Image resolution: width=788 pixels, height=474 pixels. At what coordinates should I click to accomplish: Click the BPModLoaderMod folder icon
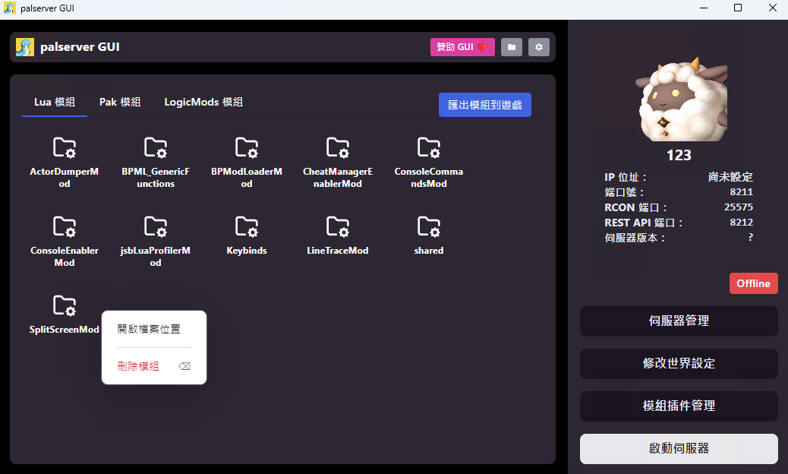246,148
